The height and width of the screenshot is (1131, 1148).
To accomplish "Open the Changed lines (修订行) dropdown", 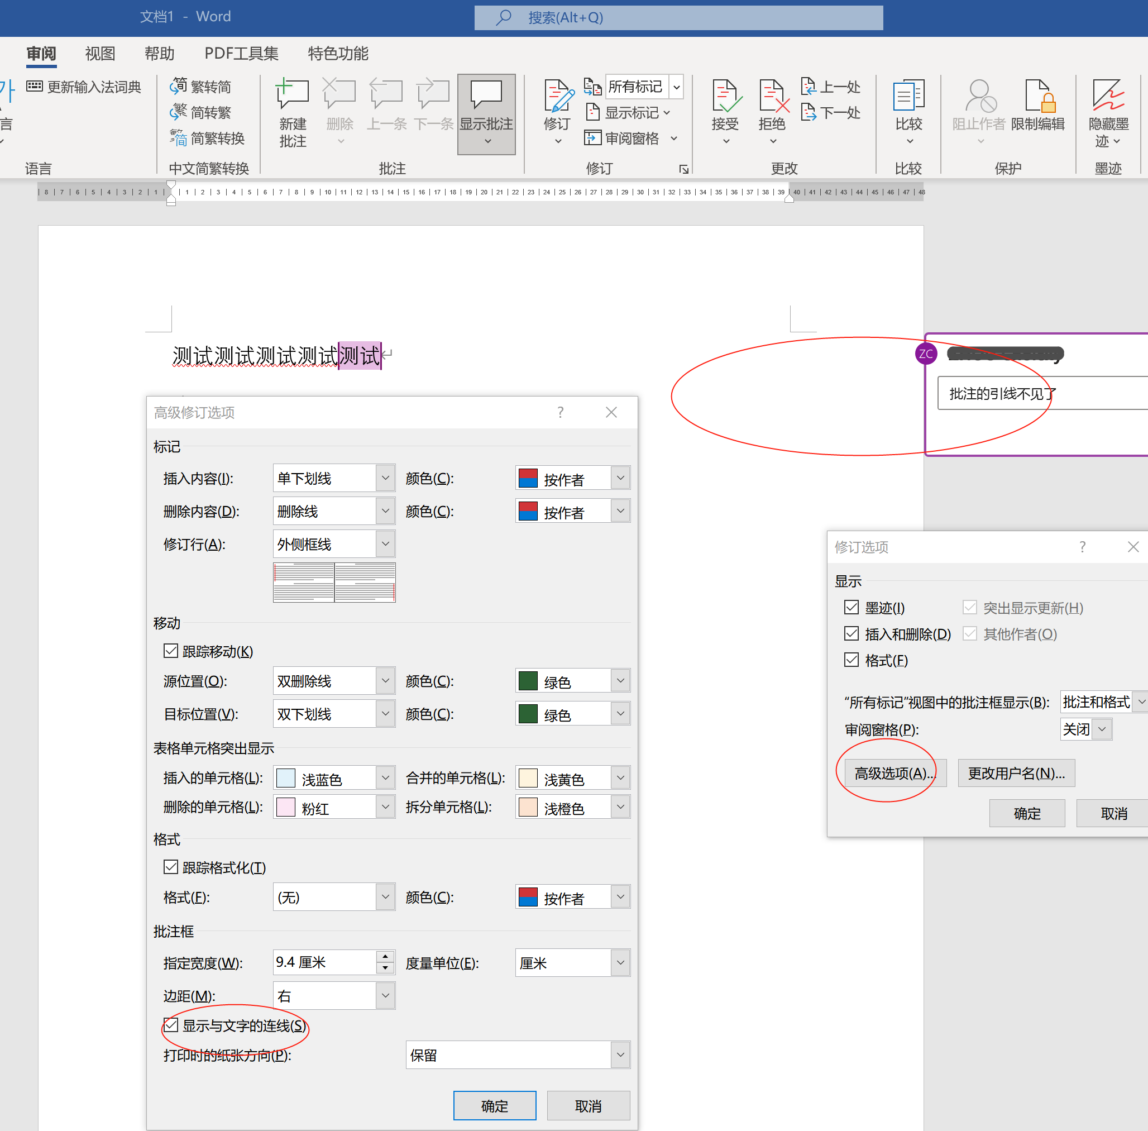I will point(334,543).
